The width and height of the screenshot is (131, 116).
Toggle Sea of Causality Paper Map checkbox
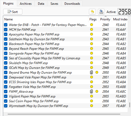pos(6,58)
